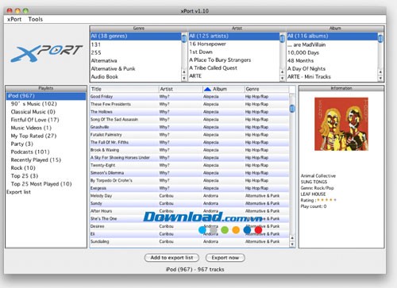
Task: Select album 48 Months
Action: click(x=333, y=60)
